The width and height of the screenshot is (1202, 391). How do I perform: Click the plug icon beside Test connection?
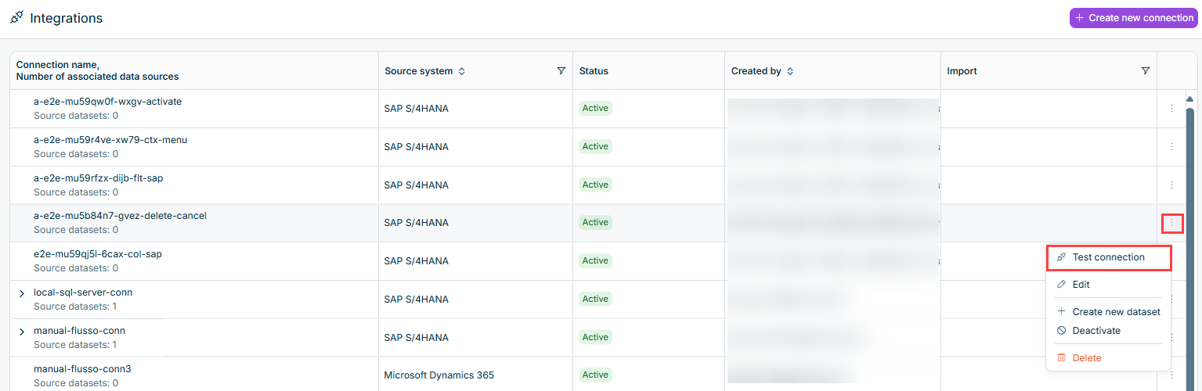[x=1061, y=257]
